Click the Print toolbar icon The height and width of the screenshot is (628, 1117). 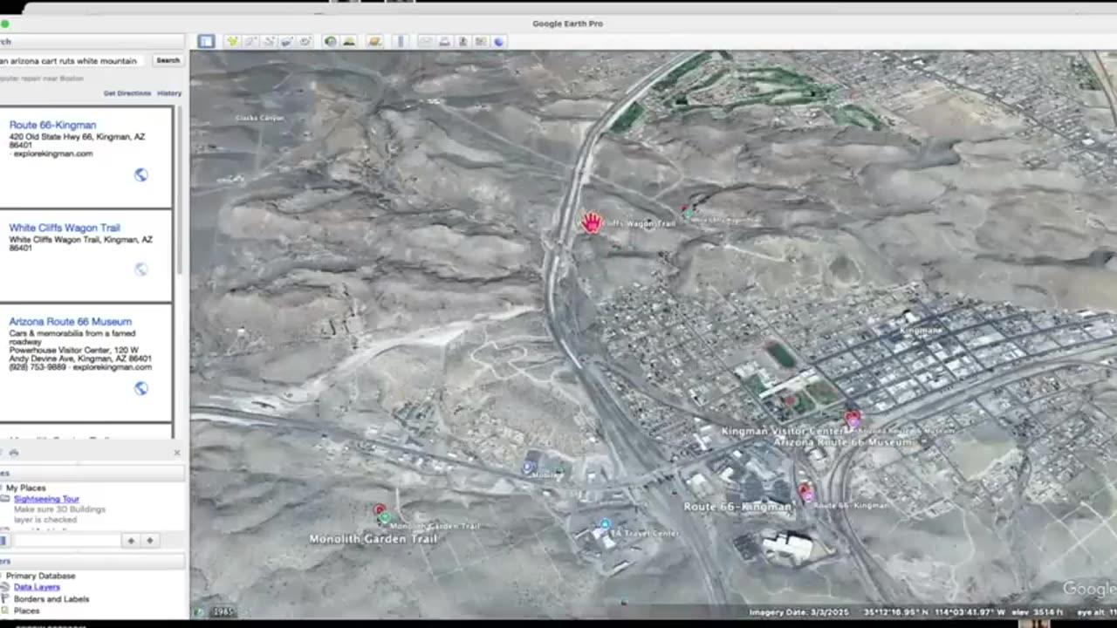tap(444, 41)
